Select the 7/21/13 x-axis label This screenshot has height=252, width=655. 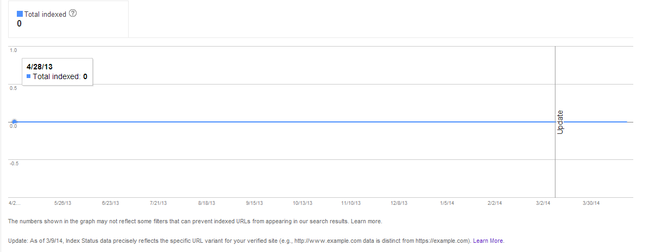tap(158, 203)
